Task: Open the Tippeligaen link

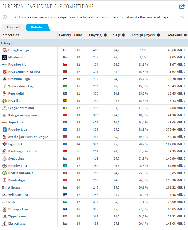Action: pyautogui.click(x=17, y=216)
